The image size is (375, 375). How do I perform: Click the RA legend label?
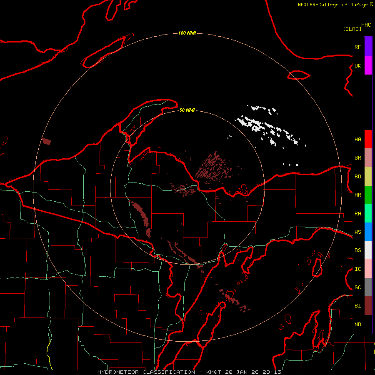click(x=357, y=214)
